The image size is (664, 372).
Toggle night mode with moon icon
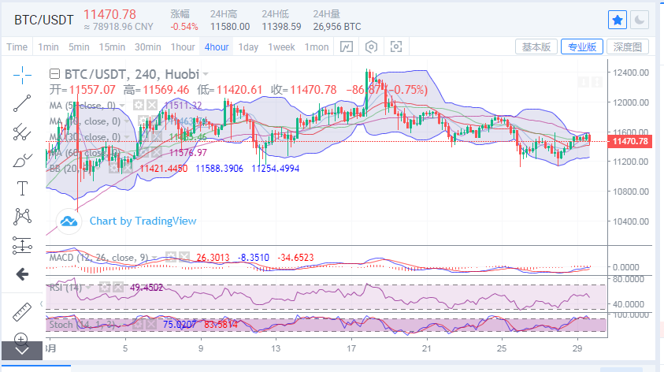pyautogui.click(x=640, y=19)
